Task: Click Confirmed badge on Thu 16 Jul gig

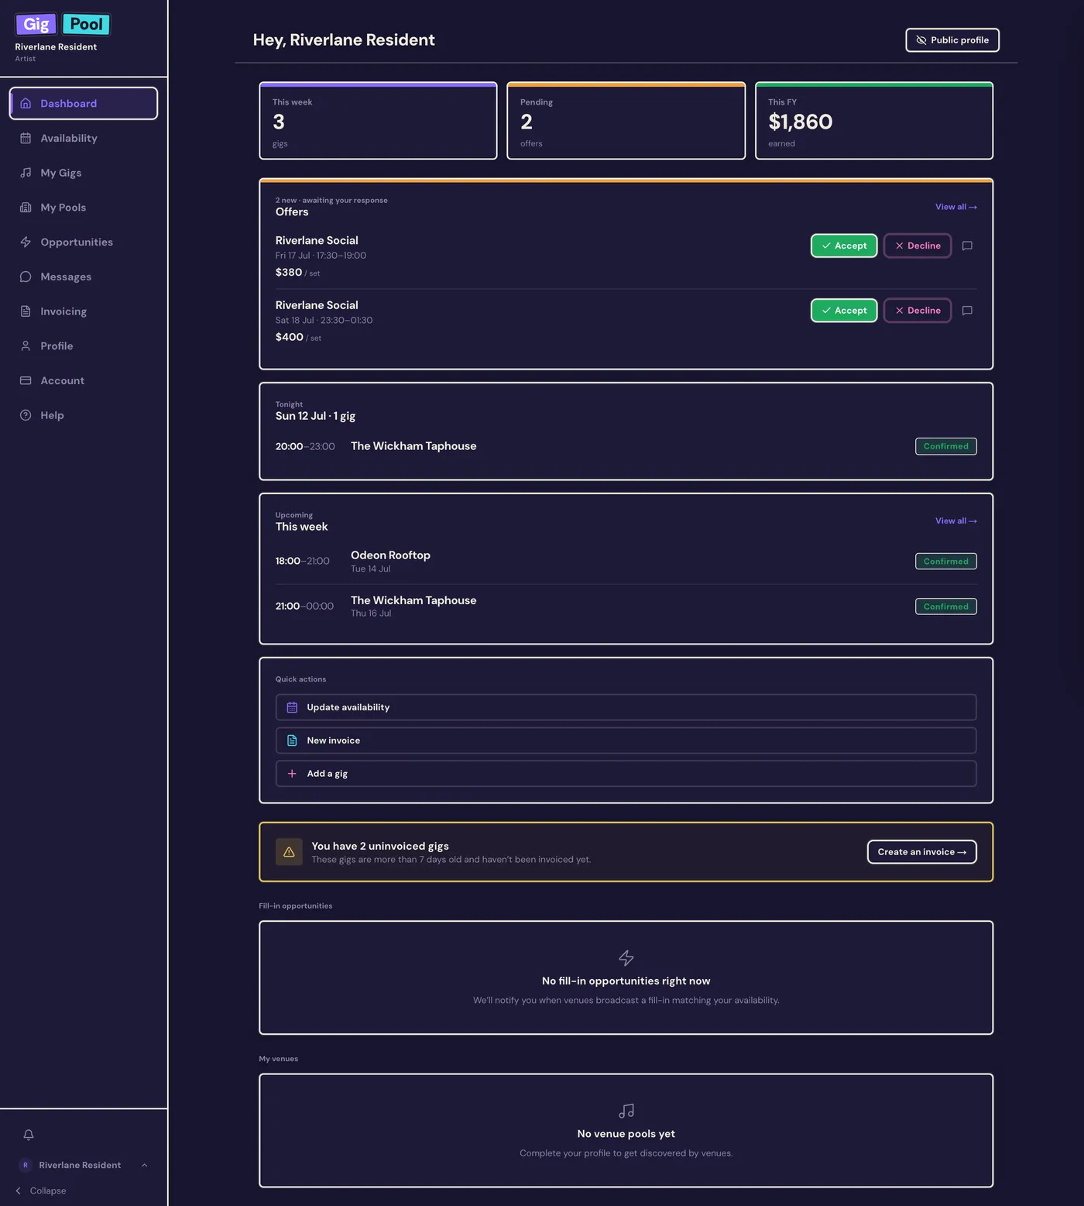Action: click(945, 606)
